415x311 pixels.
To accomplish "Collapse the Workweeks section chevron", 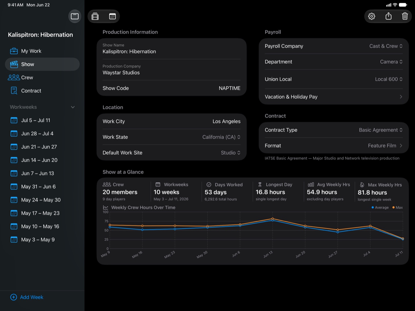I will pos(73,107).
